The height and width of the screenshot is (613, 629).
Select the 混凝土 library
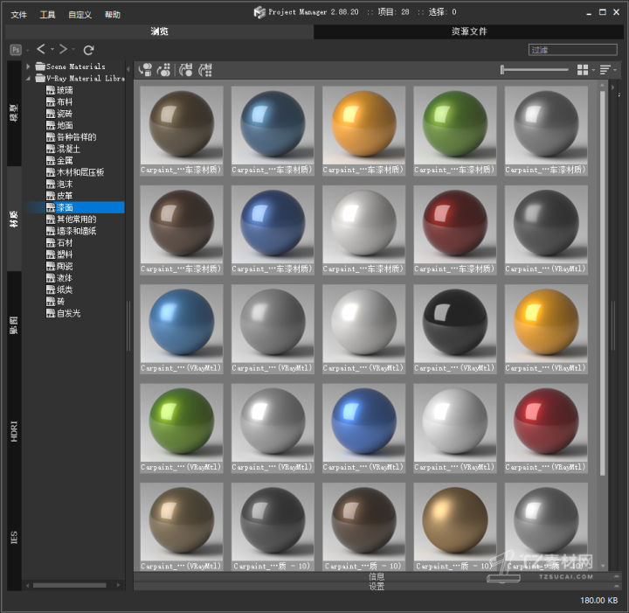coord(64,149)
